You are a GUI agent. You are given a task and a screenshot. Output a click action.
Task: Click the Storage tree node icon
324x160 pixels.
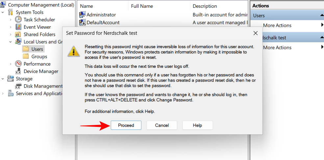11,79
